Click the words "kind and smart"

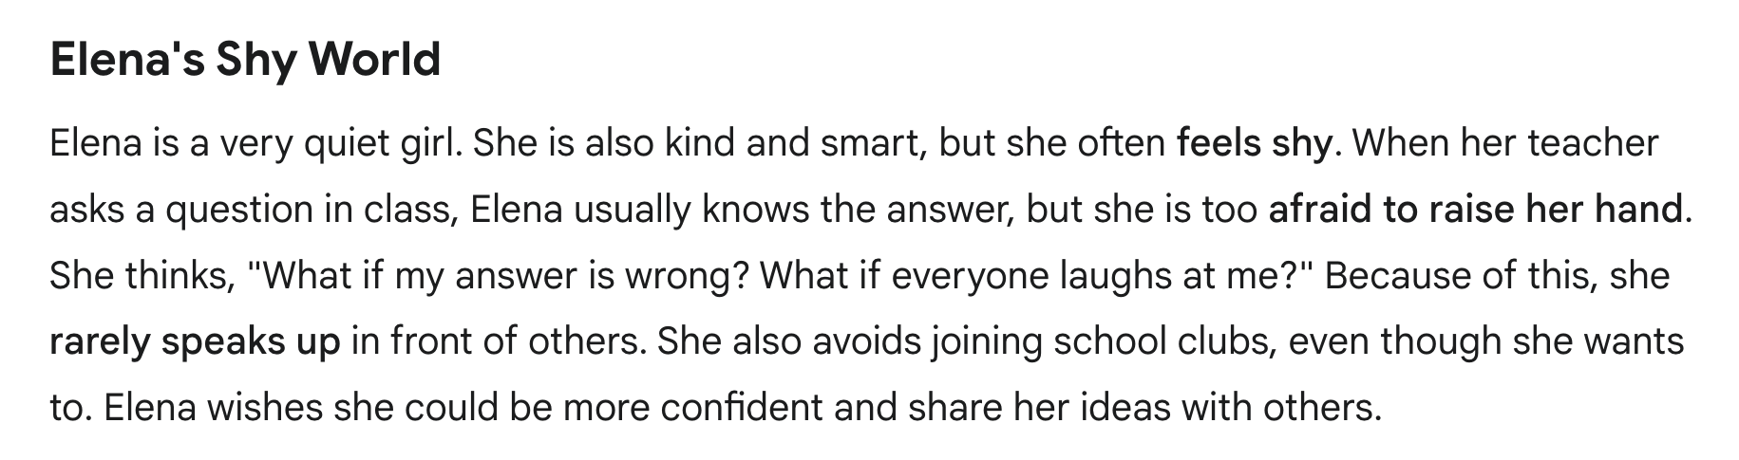tap(797, 144)
